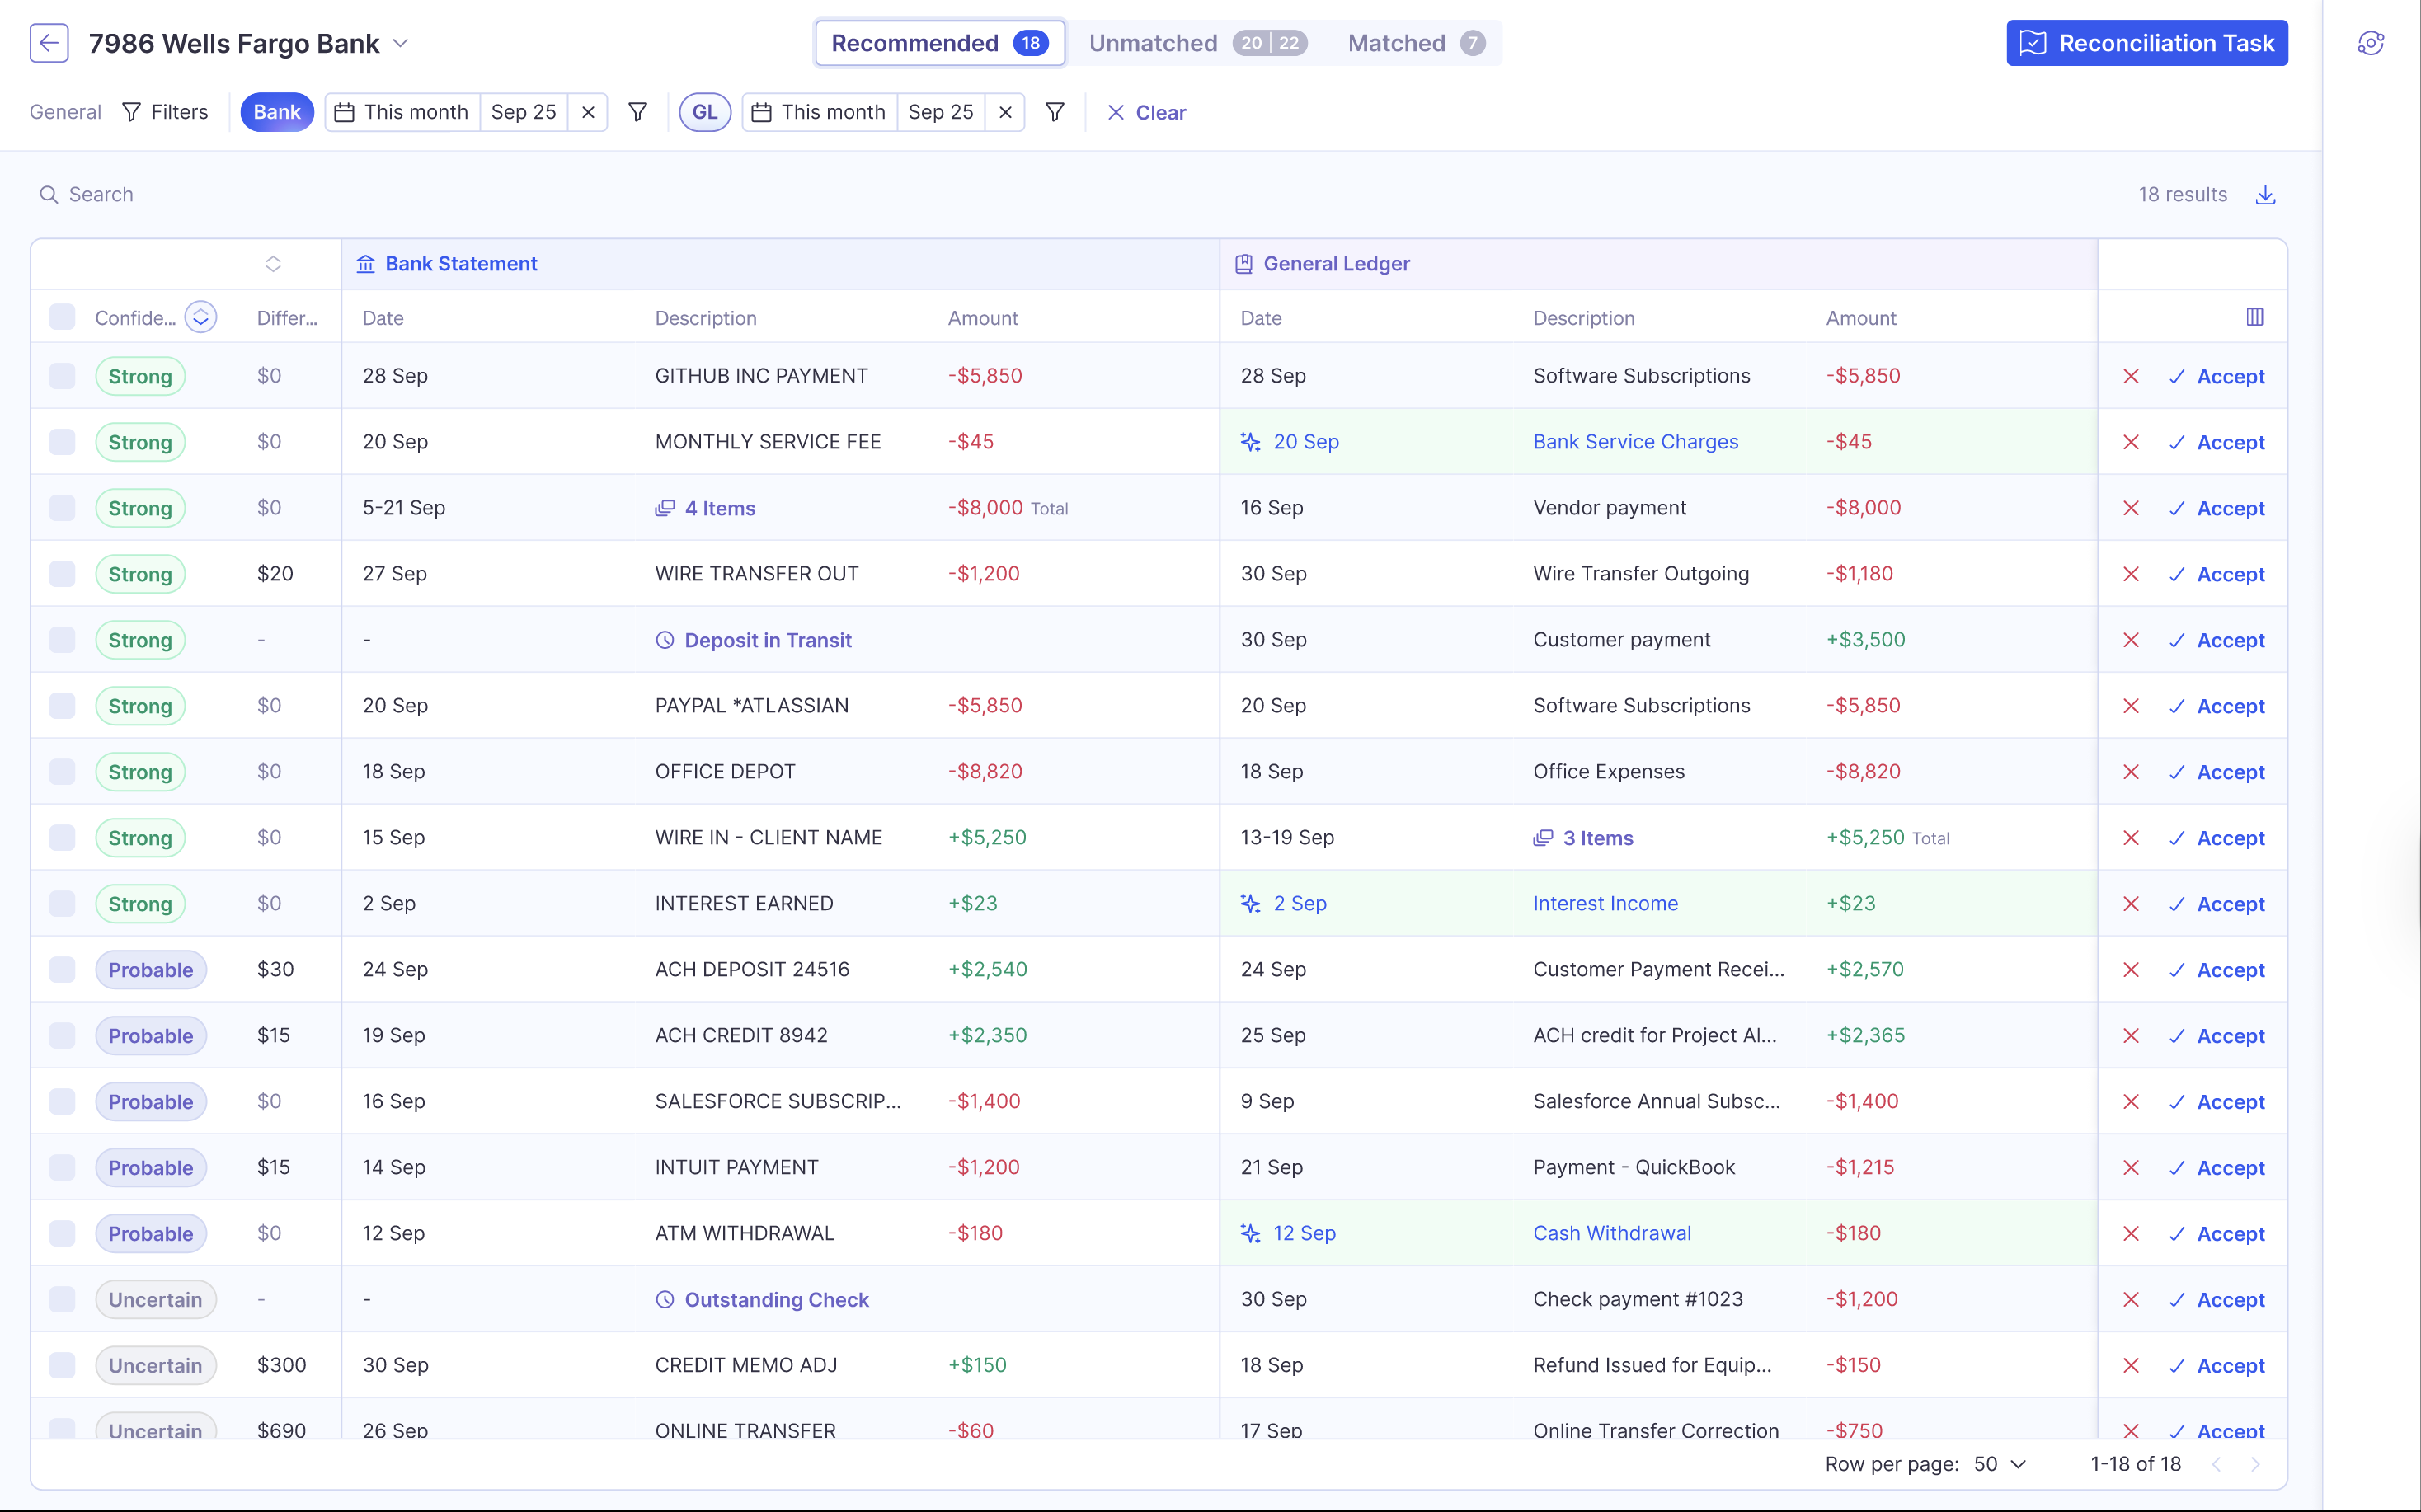Image resolution: width=2421 pixels, height=1512 pixels.
Task: Click the search magnifier icon
Action: pos(49,194)
